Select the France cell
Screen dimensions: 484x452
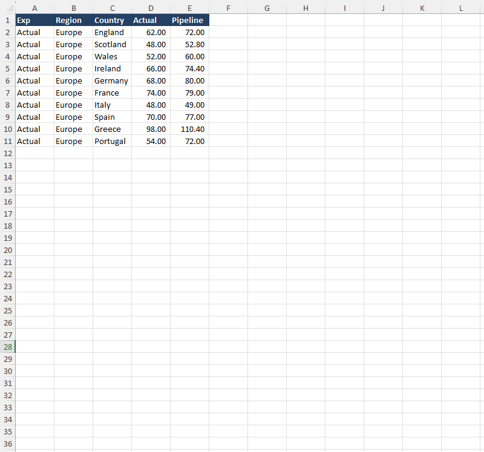coord(113,93)
